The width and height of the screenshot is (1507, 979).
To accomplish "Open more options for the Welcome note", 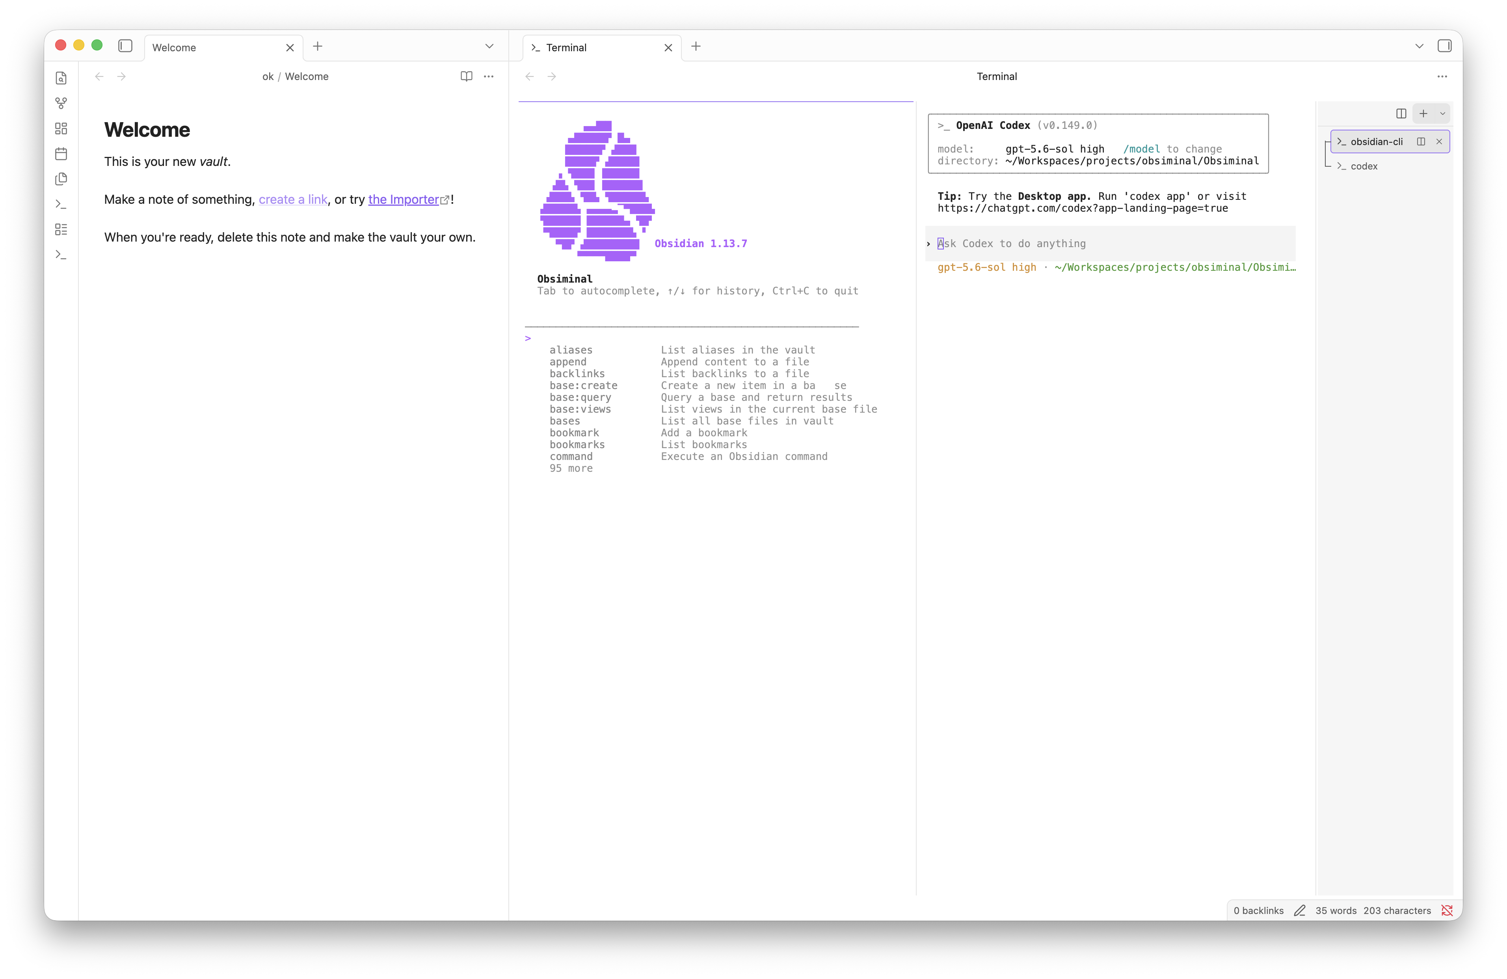I will coord(489,76).
